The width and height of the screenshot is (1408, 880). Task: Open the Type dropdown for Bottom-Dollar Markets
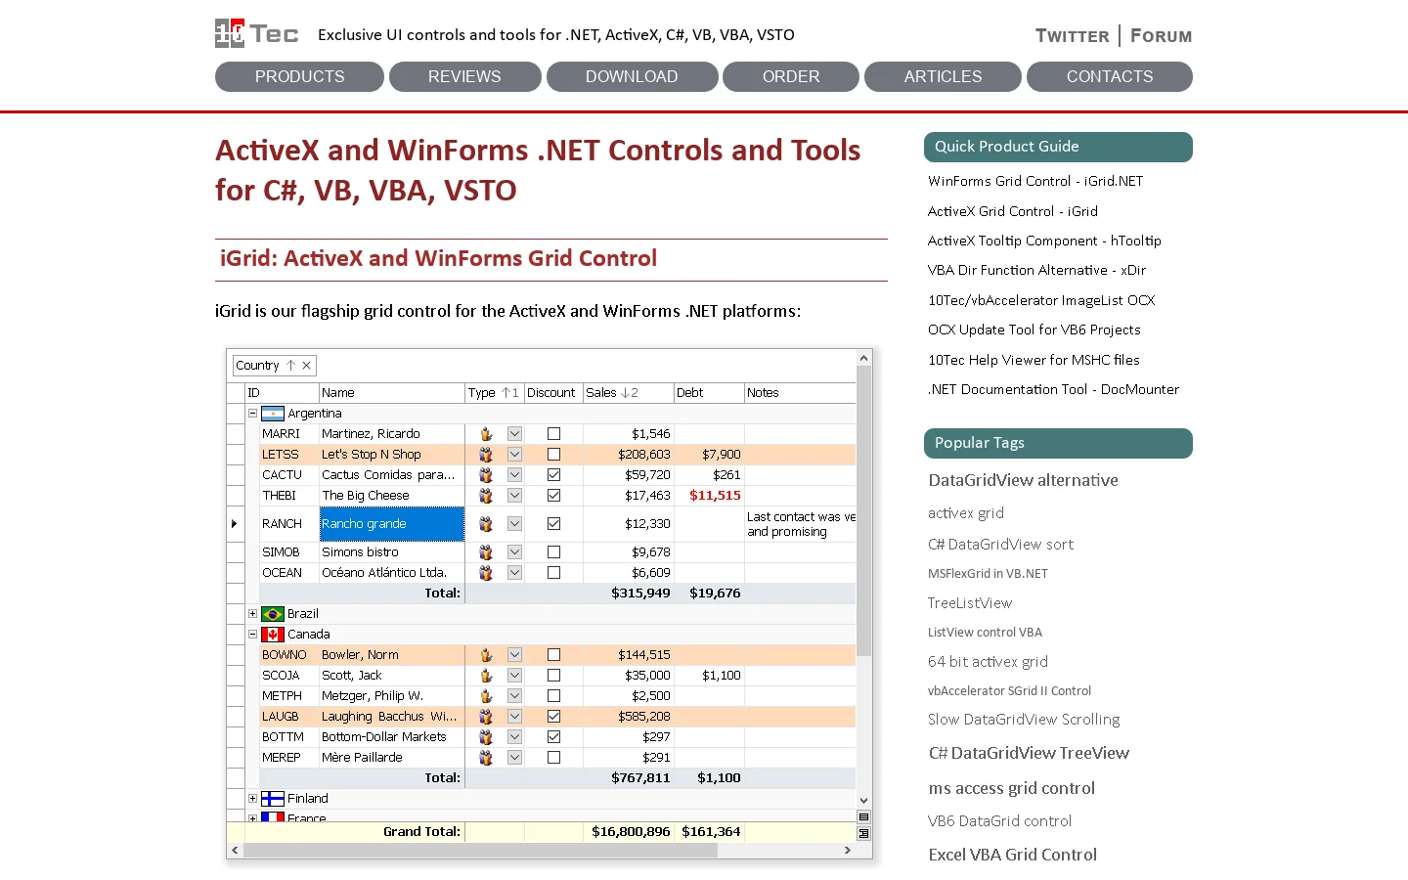pos(514,737)
